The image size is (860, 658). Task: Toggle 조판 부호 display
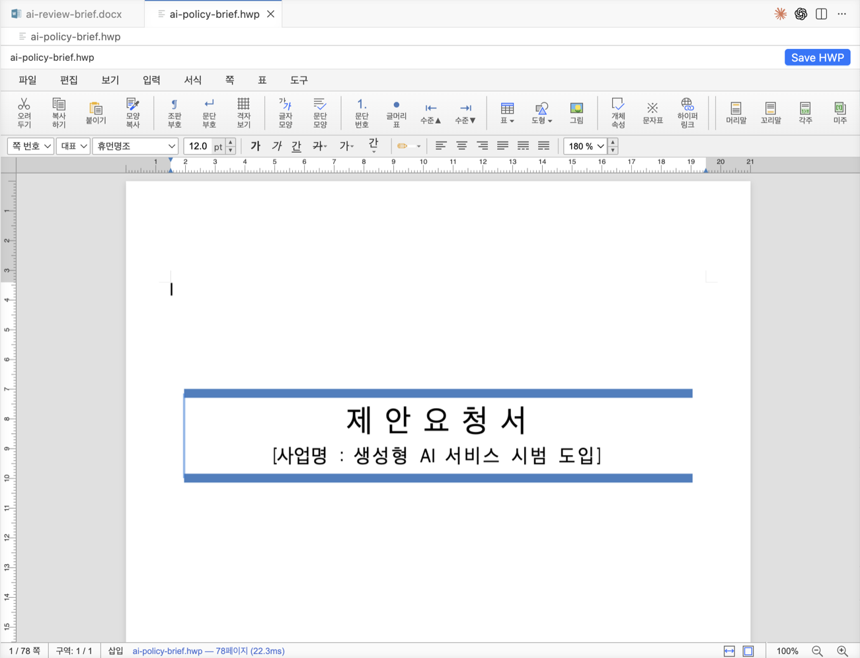point(175,112)
